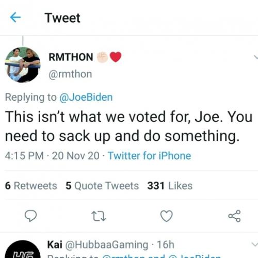Tap the retweet arrows icon
The height and width of the screenshot is (258, 258).
(99, 216)
